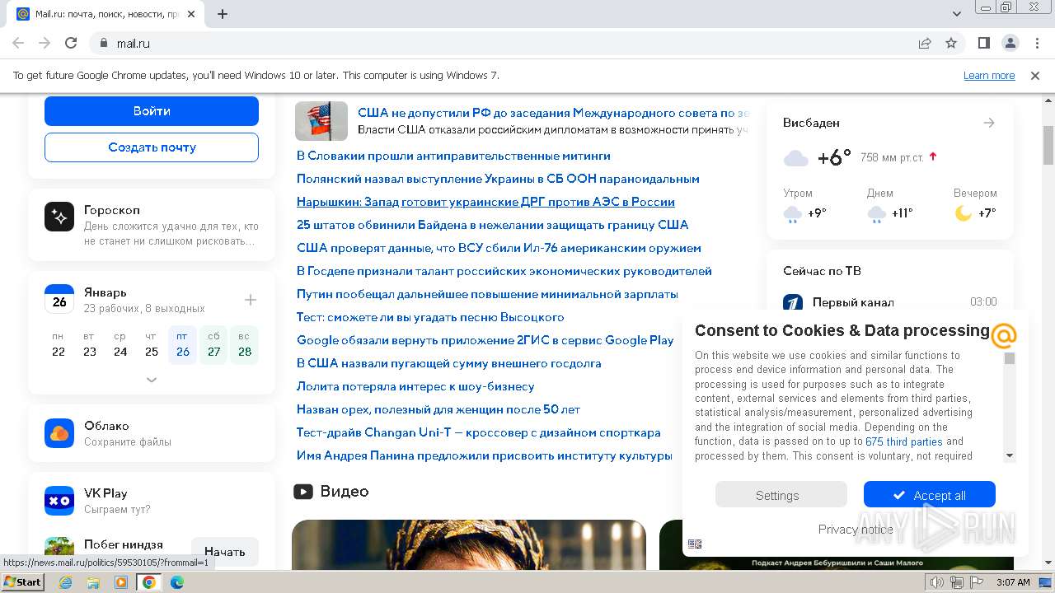The image size is (1055, 593).
Task: Open the 675 third parties link
Action: [904, 441]
